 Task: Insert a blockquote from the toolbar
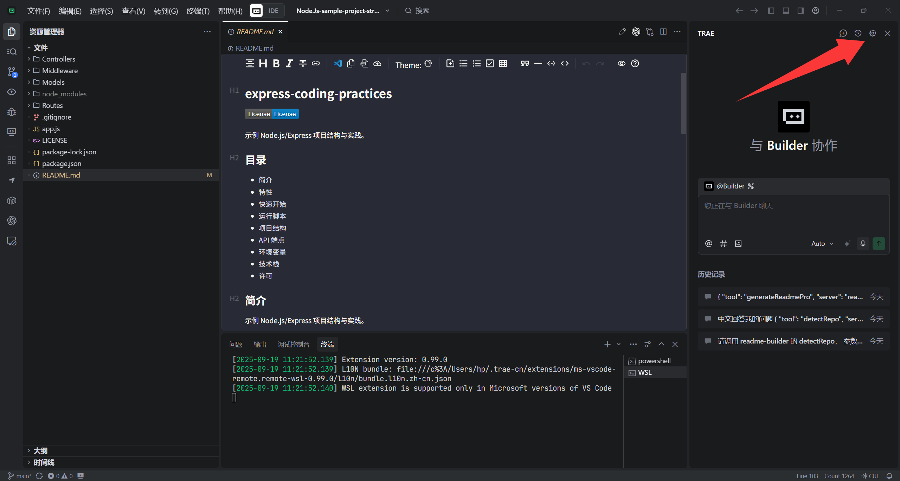(x=525, y=63)
